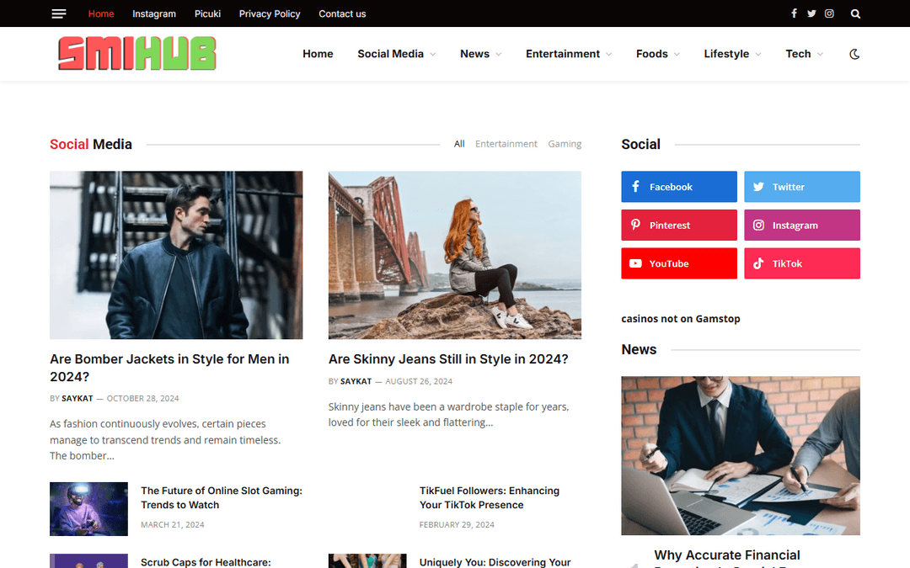Click Social Media section heading

click(90, 144)
